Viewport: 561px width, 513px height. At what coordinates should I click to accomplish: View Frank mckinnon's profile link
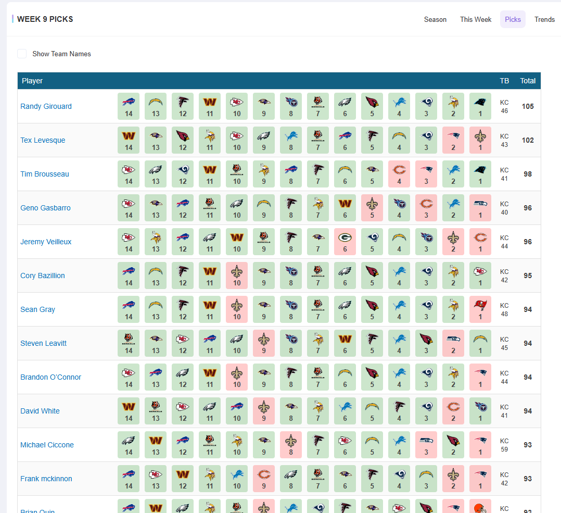[46, 479]
